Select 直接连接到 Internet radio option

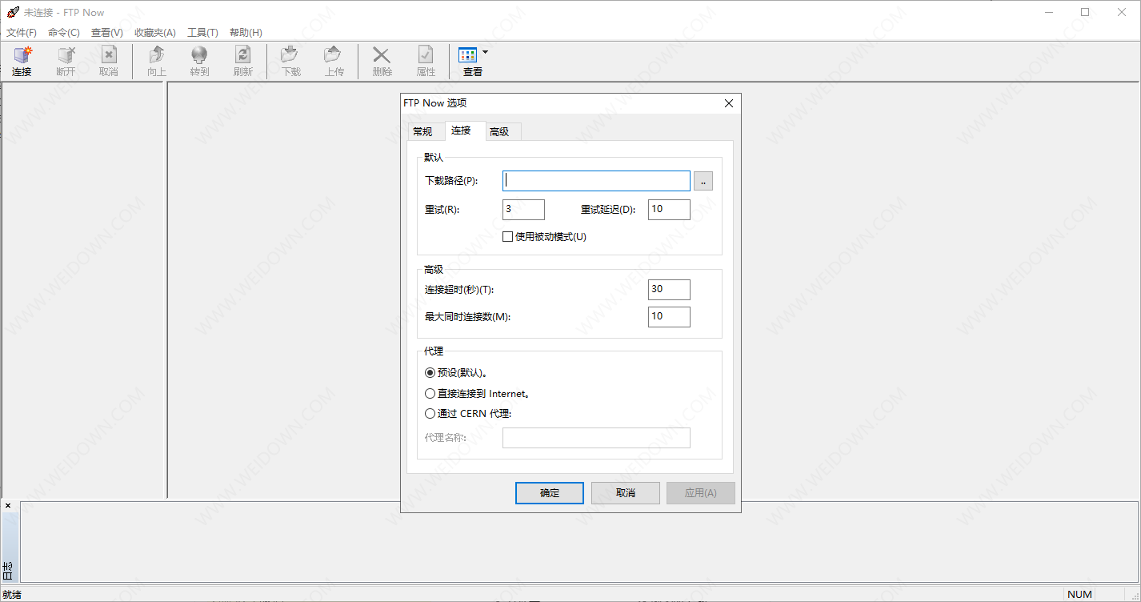click(x=430, y=394)
